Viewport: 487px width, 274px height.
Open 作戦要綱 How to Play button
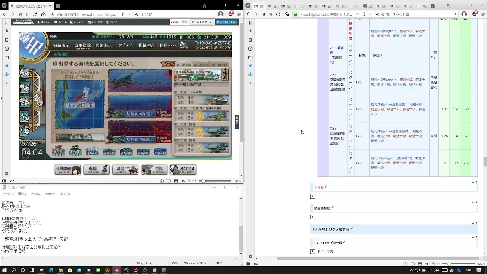click(x=68, y=170)
